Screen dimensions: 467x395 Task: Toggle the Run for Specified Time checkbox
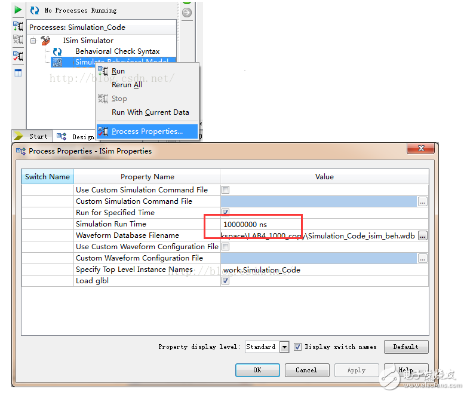(226, 213)
